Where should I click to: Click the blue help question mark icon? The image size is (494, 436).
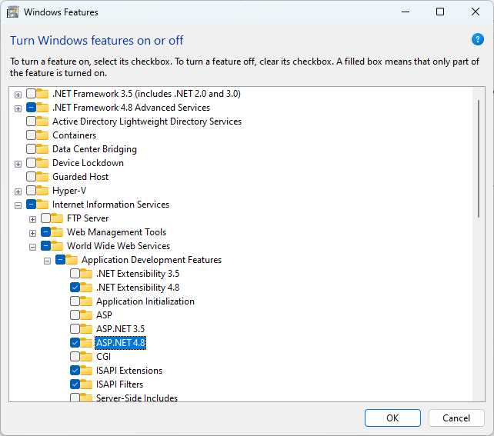[x=477, y=39]
